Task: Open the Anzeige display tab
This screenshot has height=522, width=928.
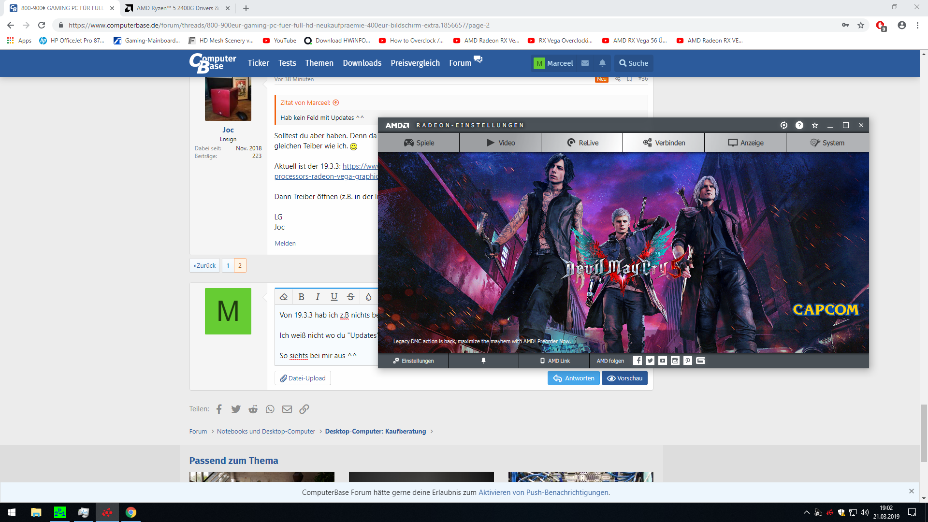Action: (745, 143)
